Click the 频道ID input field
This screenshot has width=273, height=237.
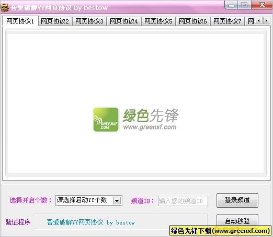183,201
